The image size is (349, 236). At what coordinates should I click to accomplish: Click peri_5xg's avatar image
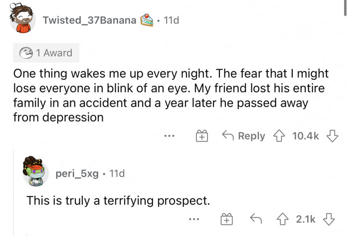pyautogui.click(x=35, y=171)
